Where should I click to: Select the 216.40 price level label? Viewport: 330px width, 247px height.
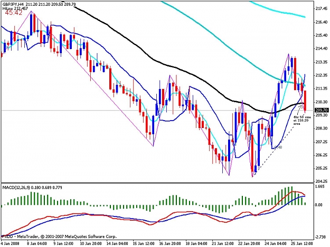(322, 22)
